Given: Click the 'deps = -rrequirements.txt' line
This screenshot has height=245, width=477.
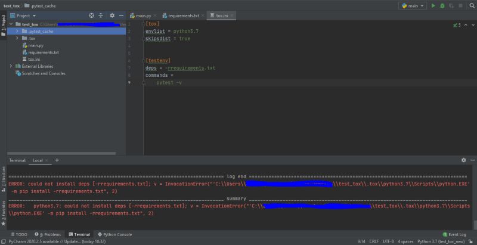Looking at the screenshot, I should point(180,68).
